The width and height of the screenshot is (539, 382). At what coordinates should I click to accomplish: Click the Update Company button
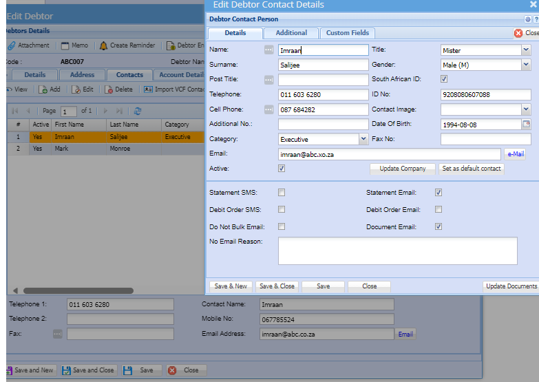(403, 169)
